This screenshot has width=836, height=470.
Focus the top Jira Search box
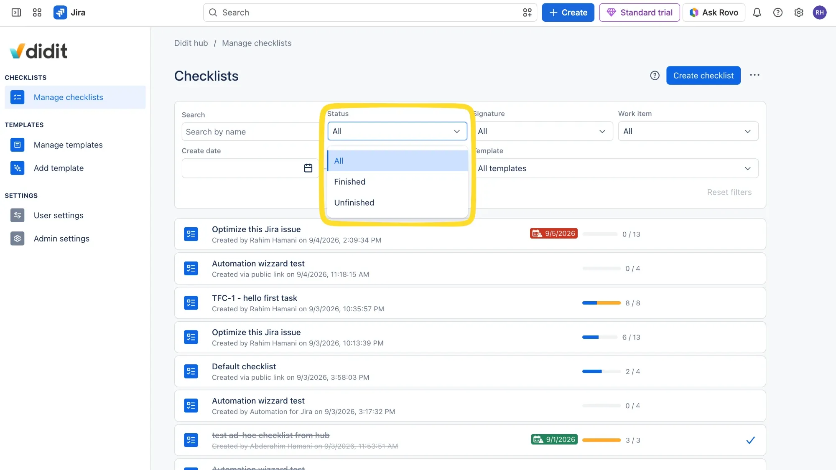370,13
